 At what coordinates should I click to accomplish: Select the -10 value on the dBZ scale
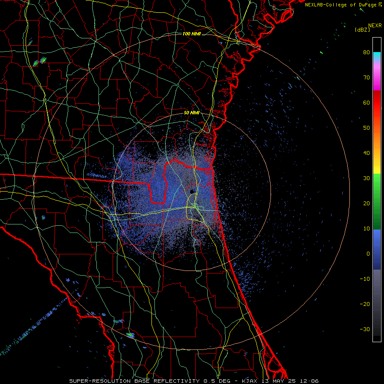pos(365,279)
